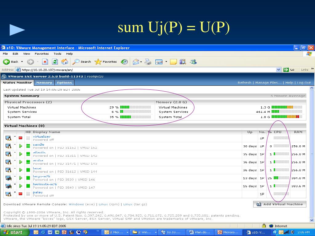Click the bermuda-w2k Windows VM icon
The width and height of the screenshot is (315, 236).
pyautogui.click(x=8, y=186)
